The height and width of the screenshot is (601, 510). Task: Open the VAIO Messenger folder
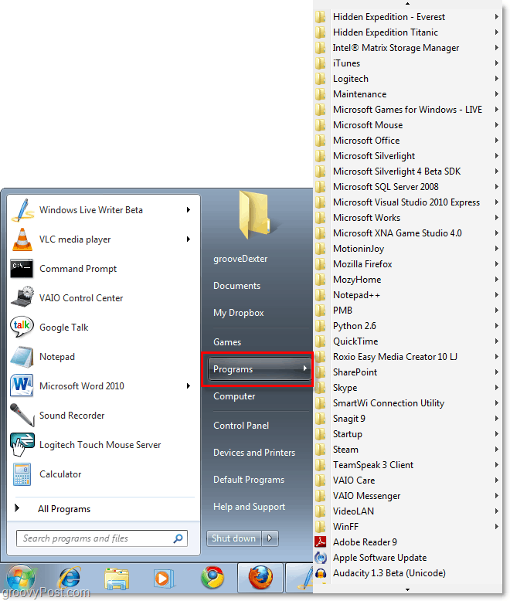pyautogui.click(x=408, y=496)
